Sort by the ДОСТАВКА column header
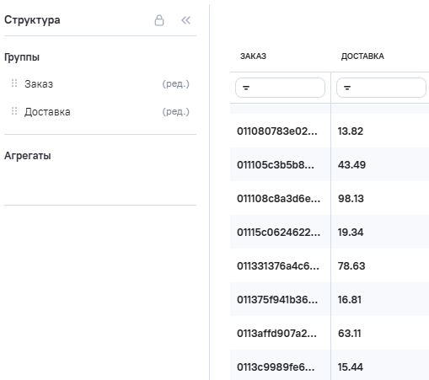Image resolution: width=429 pixels, height=380 pixels. point(362,56)
